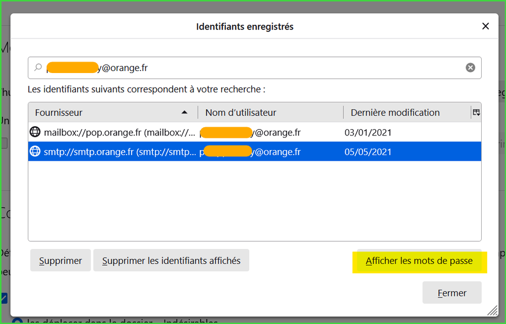This screenshot has width=506, height=324.
Task: Close the Identifiants enregistrés dialog
Action: pos(485,26)
